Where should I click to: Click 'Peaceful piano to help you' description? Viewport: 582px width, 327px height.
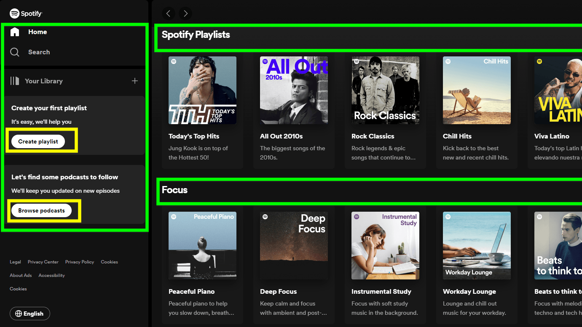click(x=201, y=308)
